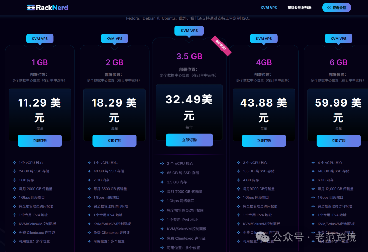368x252 pixels.
Task: Click the star icon beside "24 GB 纯 SSD 存储"
Action: pos(15,171)
